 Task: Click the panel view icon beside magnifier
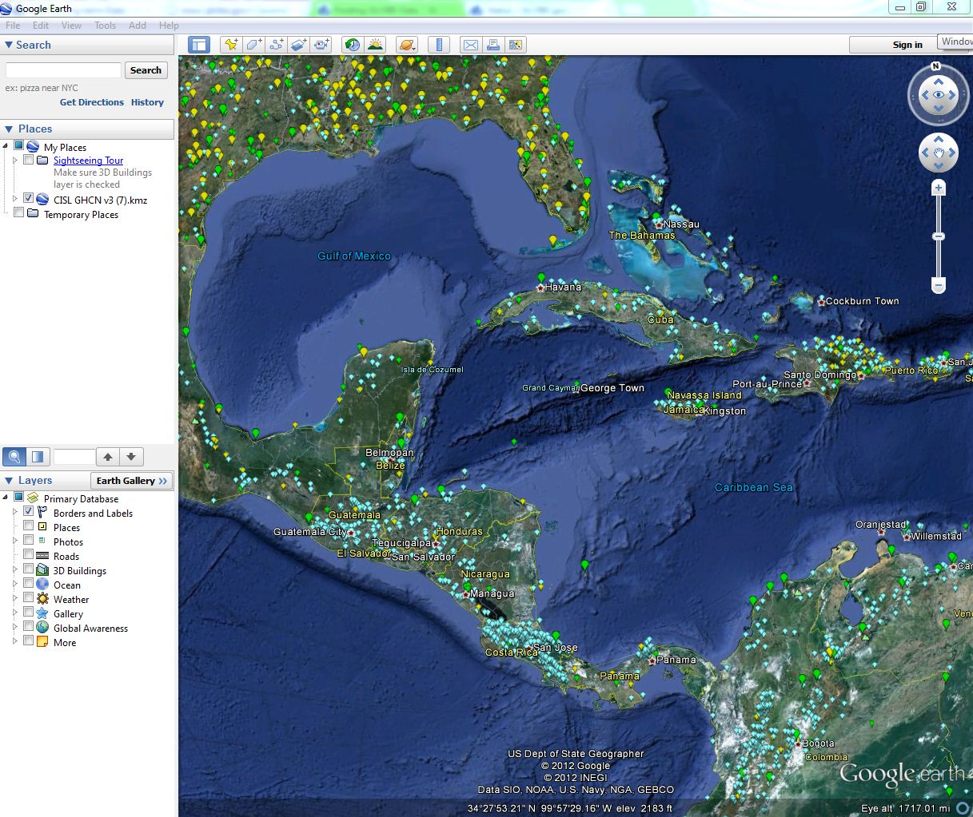[38, 457]
